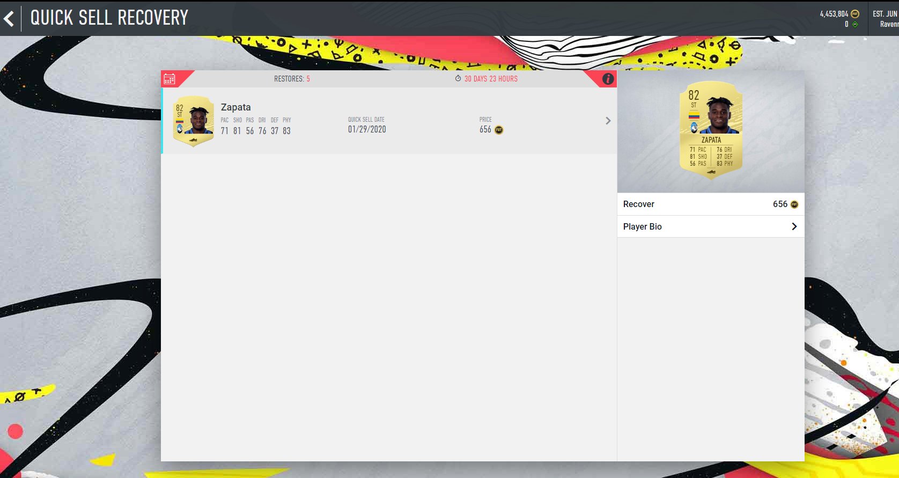Select the large Zapata card preview
Viewport: 899px width, 478px height.
pos(711,130)
